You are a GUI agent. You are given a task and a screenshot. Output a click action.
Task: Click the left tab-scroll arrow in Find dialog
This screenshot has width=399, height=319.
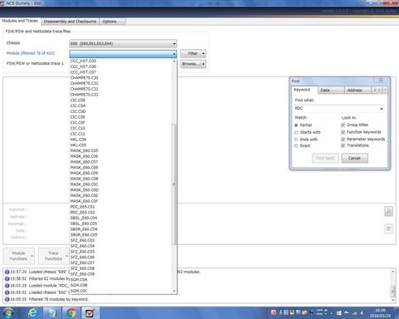[x=379, y=90]
